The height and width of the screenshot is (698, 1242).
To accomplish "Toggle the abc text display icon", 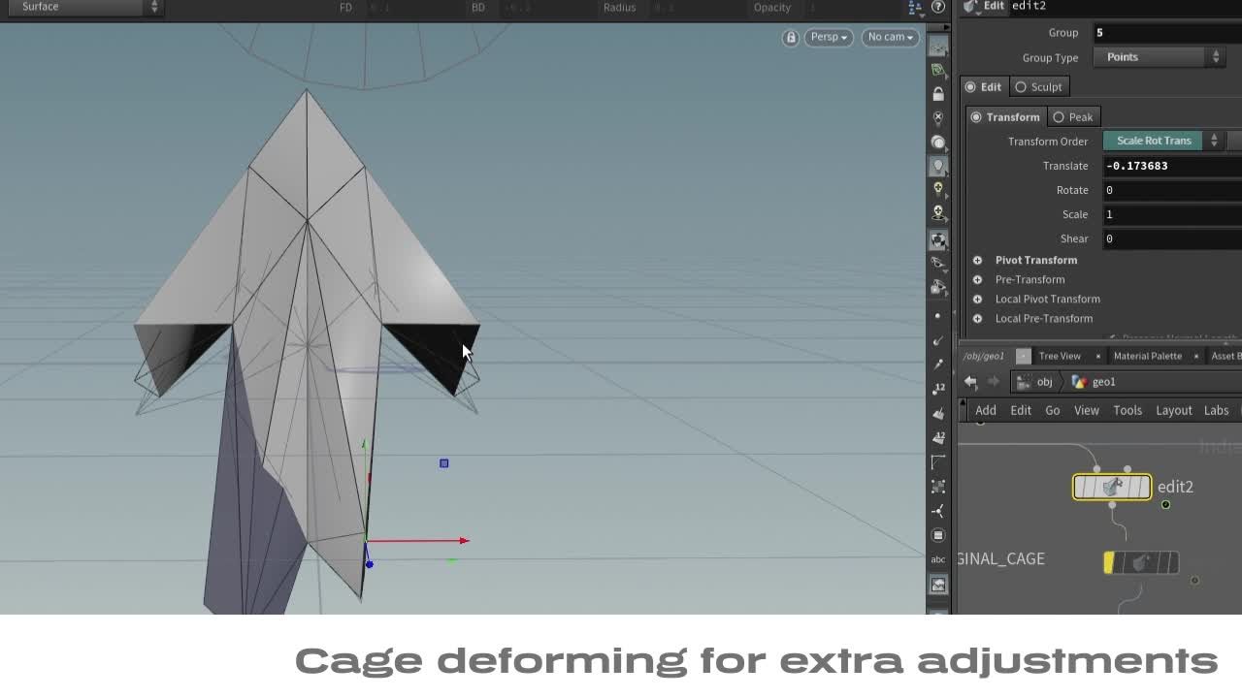I will click(x=938, y=559).
